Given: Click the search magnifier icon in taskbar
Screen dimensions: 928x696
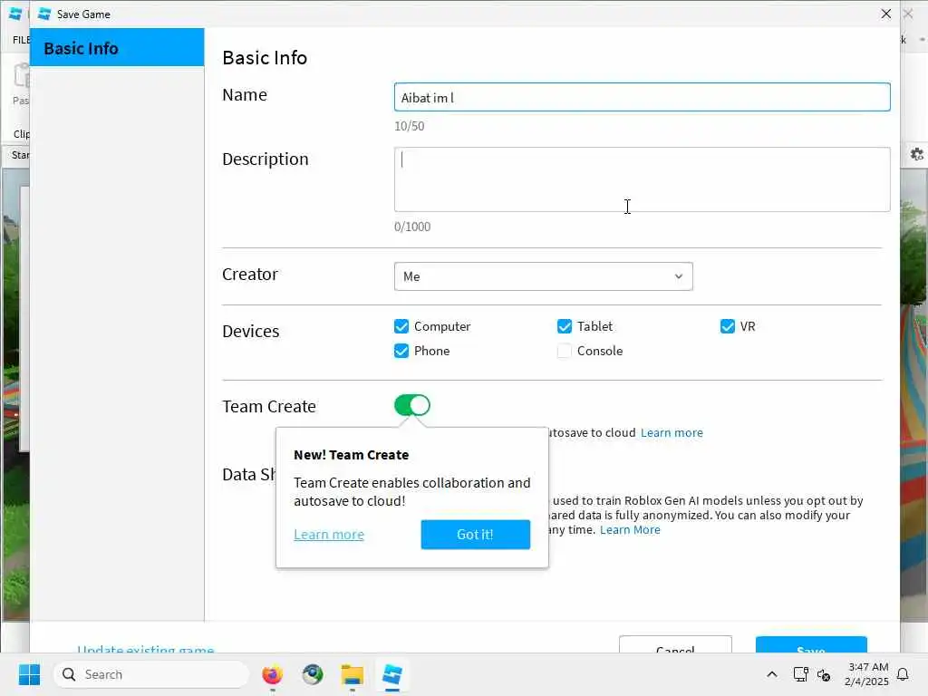Looking at the screenshot, I should point(69,674).
